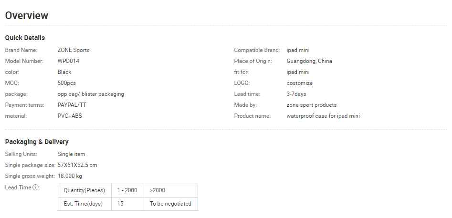Viewport: 452px width, 218px height.
Task: Click the Packaging & Delivery section title
Action: pyautogui.click(x=37, y=142)
